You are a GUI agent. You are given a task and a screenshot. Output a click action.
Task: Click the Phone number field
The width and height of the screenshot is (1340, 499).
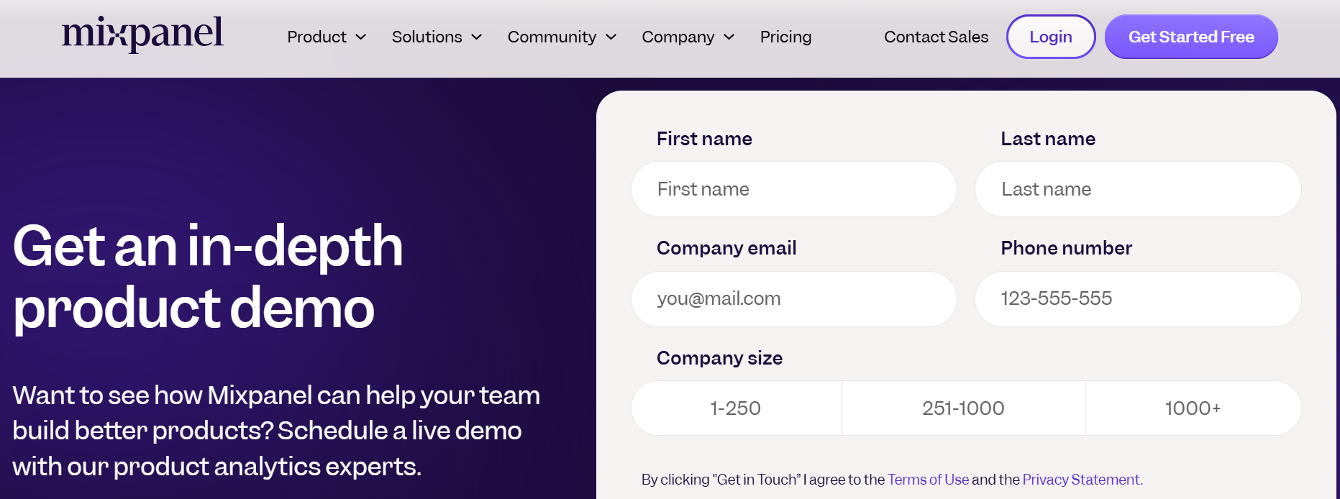pos(1137,298)
